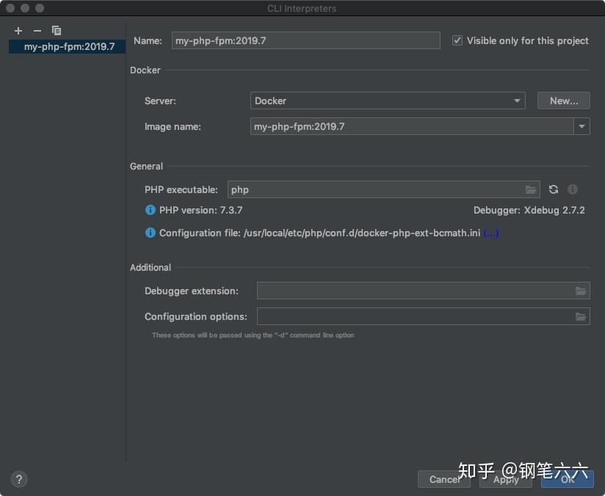Browse for a configuration options file

[x=581, y=316]
